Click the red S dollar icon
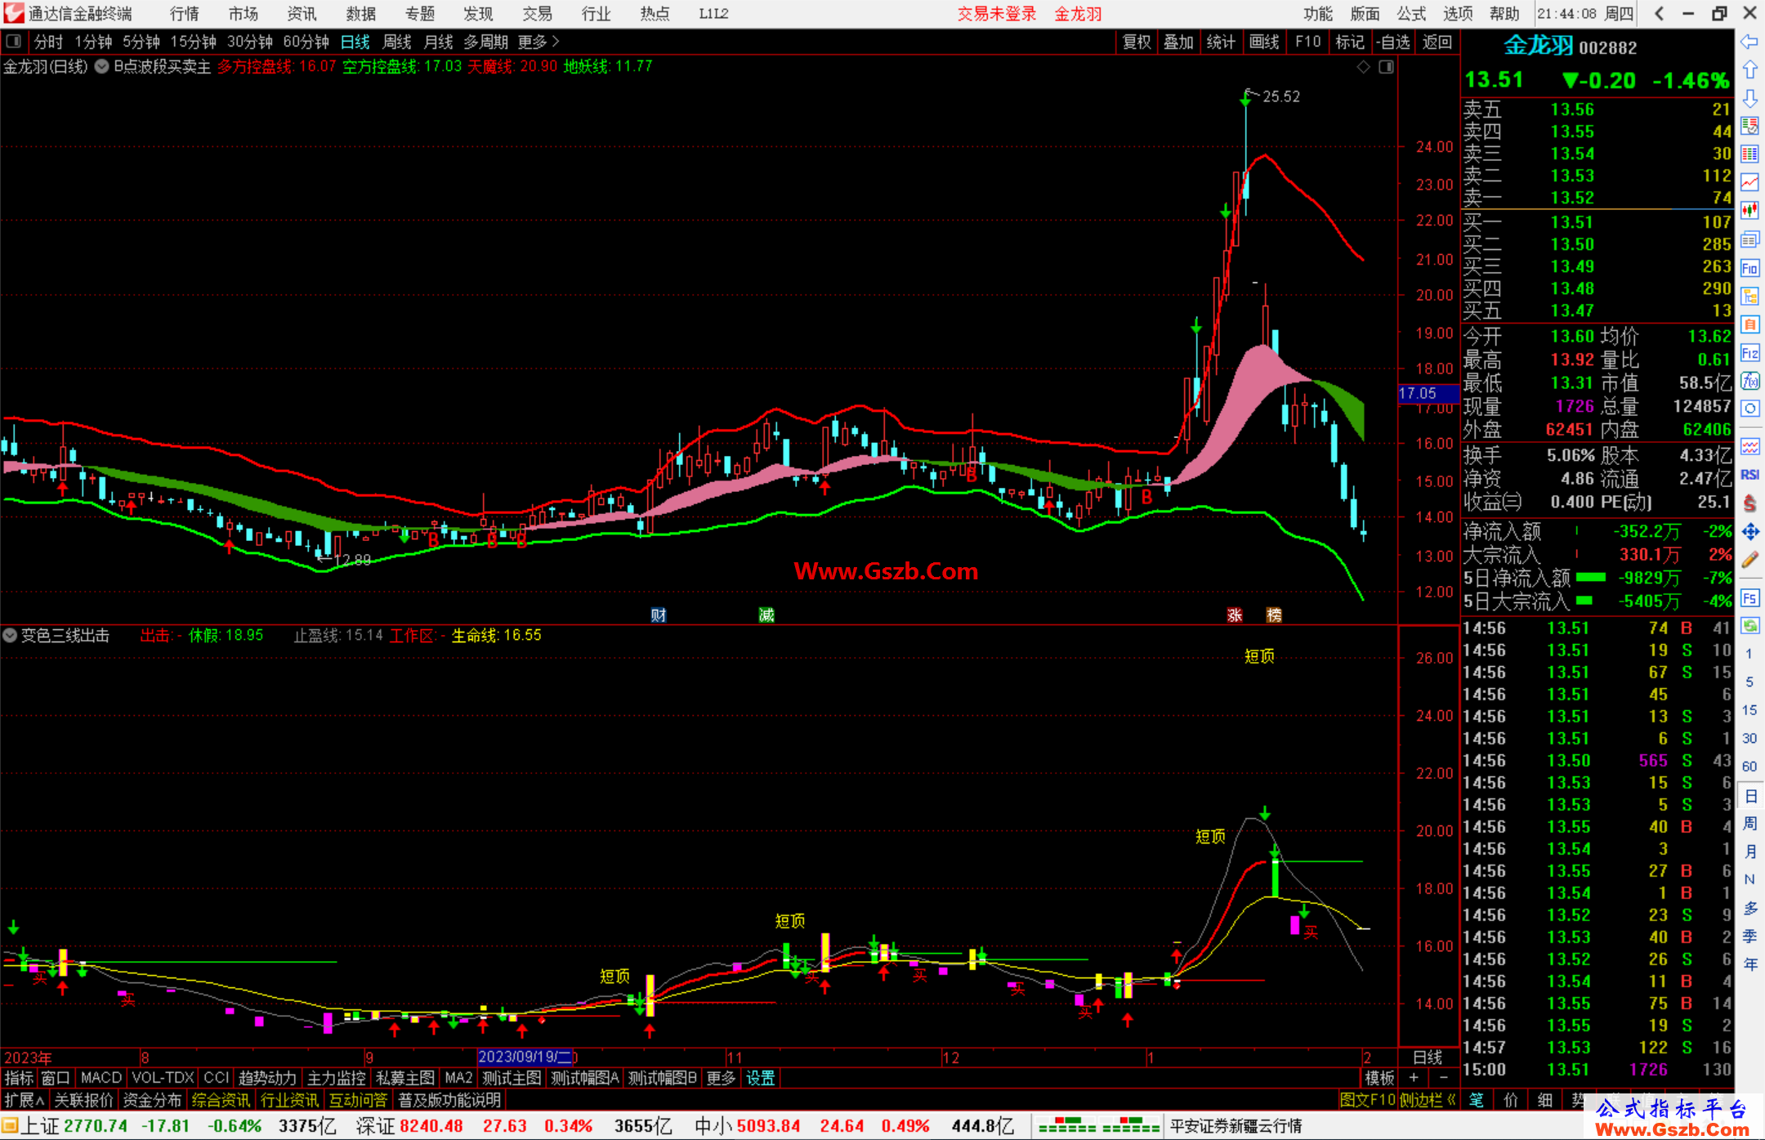The height and width of the screenshot is (1140, 1765). [x=1749, y=503]
